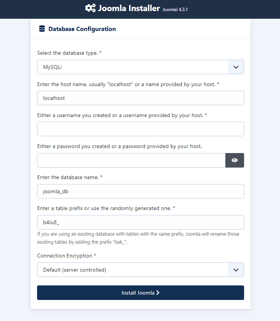Click the Database Configuration heading
Screen dimensions: 280x321
tap(82, 29)
